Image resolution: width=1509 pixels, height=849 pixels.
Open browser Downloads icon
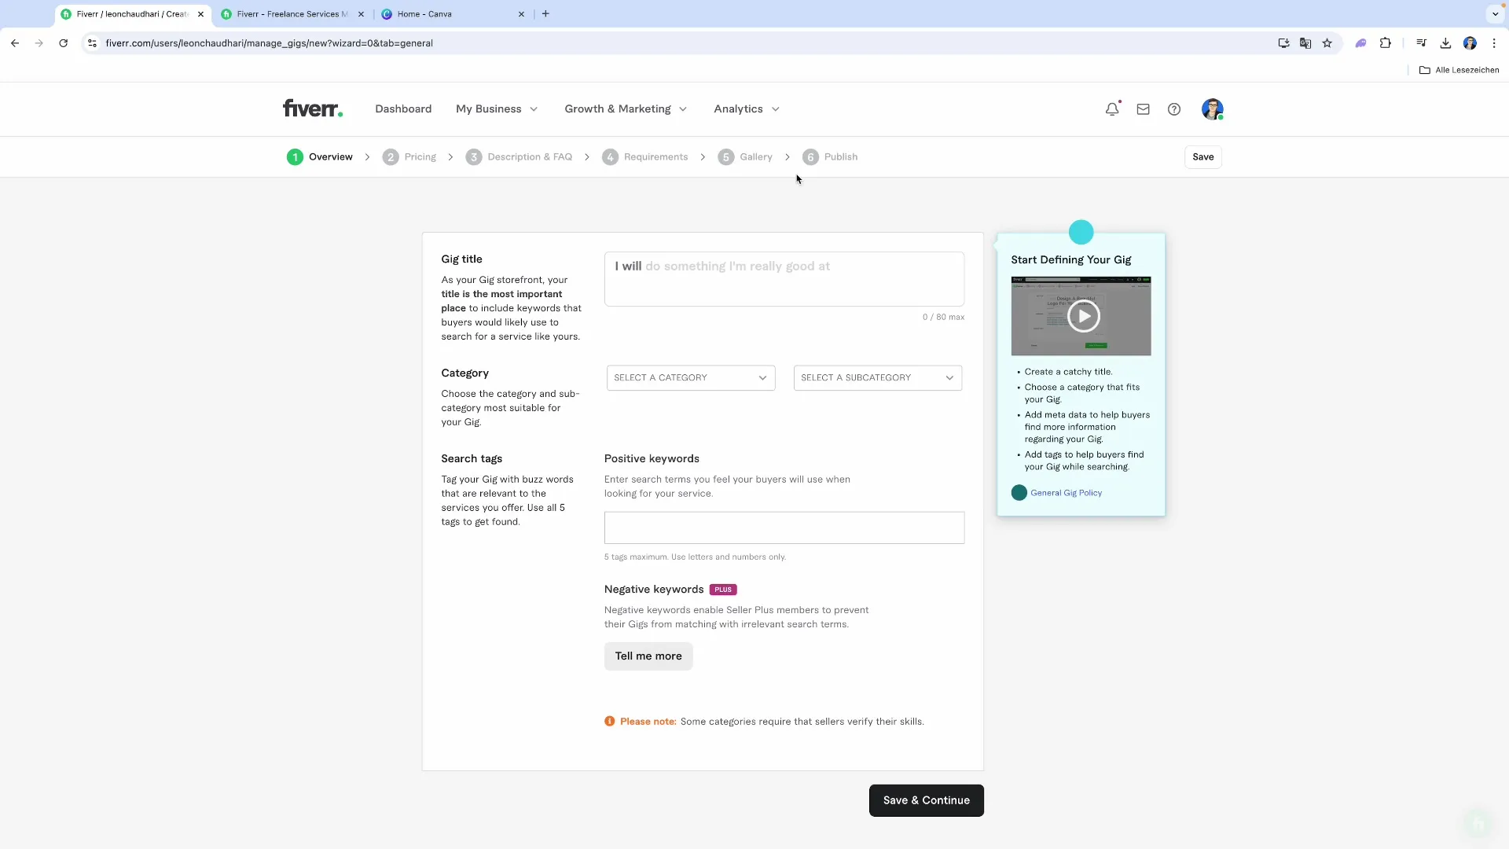(1445, 43)
